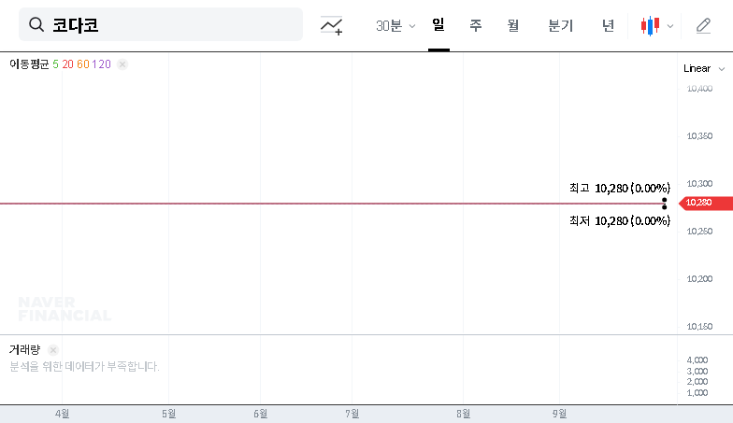Click the search magnifier icon
The width and height of the screenshot is (733, 423).
pyautogui.click(x=37, y=25)
